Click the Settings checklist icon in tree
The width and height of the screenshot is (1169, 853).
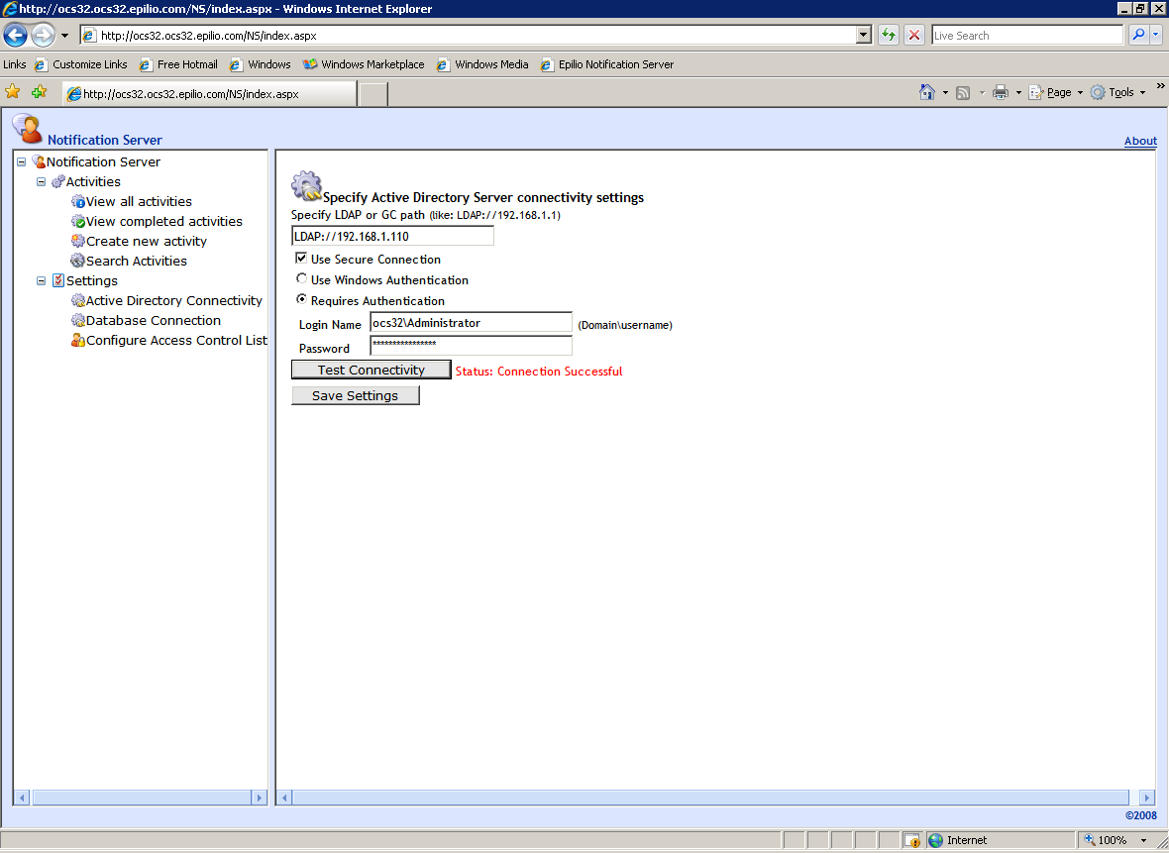click(58, 281)
